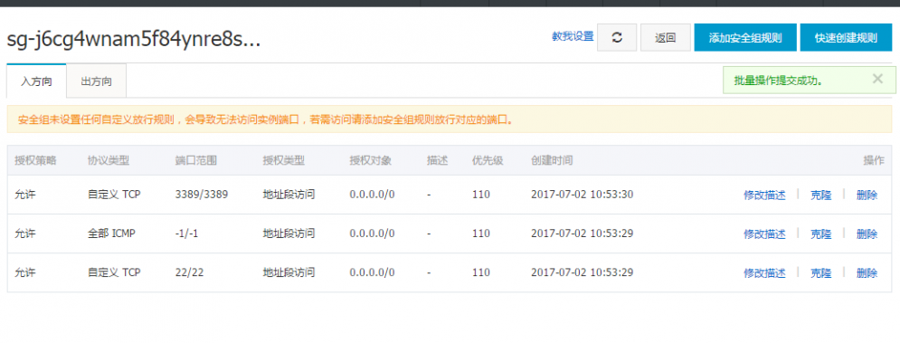900x343 pixels.
Task: Switch to the 出方向 tab
Action: click(x=97, y=81)
